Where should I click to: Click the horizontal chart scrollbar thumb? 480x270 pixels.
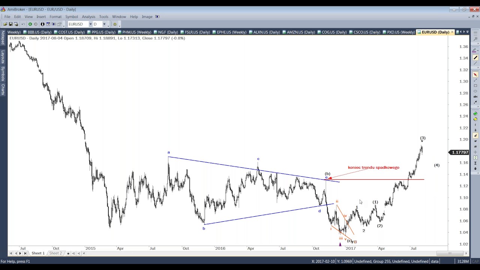449,253
